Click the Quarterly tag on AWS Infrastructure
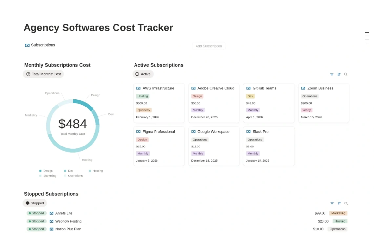 (x=144, y=110)
